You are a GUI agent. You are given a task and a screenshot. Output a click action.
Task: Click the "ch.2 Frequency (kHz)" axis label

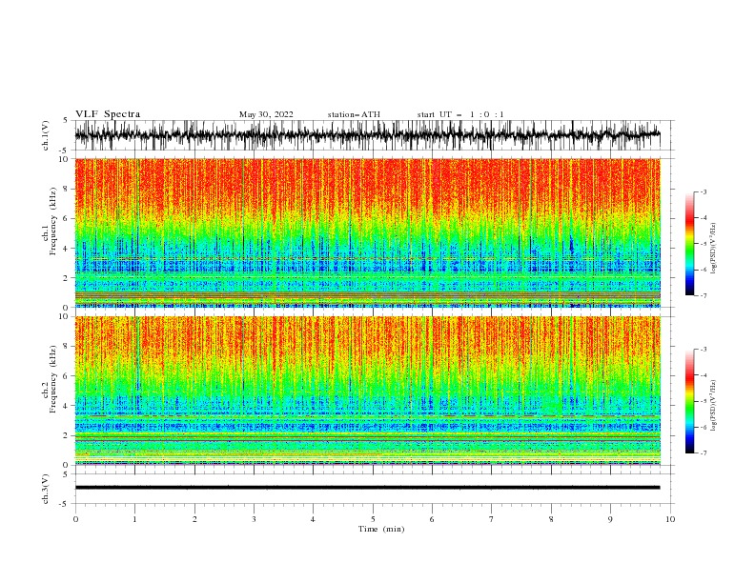50,379
